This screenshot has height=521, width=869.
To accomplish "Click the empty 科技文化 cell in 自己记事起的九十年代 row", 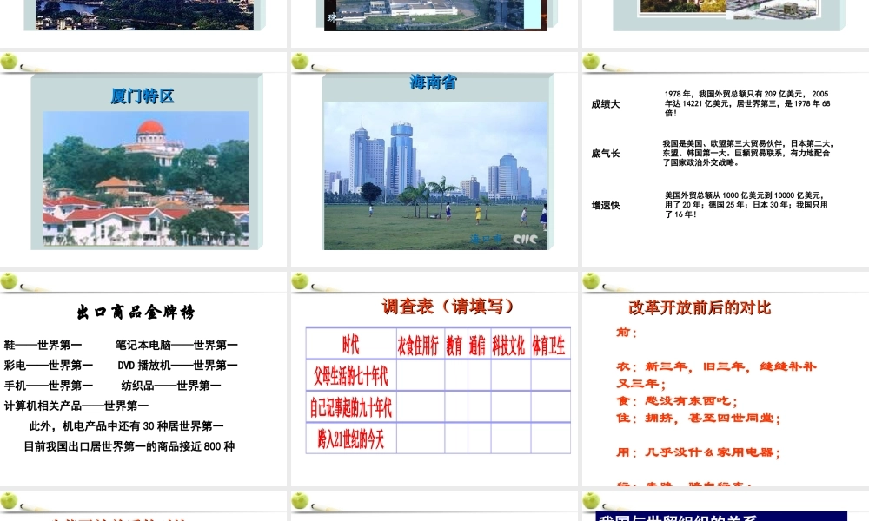I will pyautogui.click(x=511, y=407).
